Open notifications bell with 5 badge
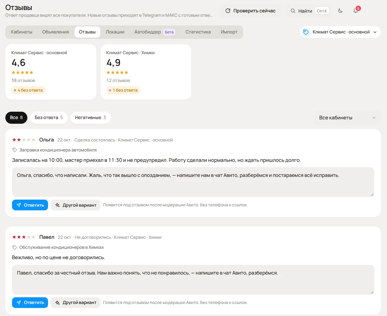Image resolution: width=387 pixels, height=316 pixels. (356, 10)
